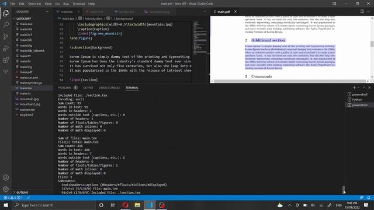Open the Go menu

[x=57, y=3]
